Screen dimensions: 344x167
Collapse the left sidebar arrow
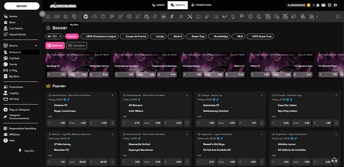click(x=42, y=14)
